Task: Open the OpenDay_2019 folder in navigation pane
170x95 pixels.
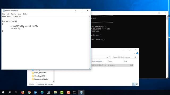Action: pos(40,76)
